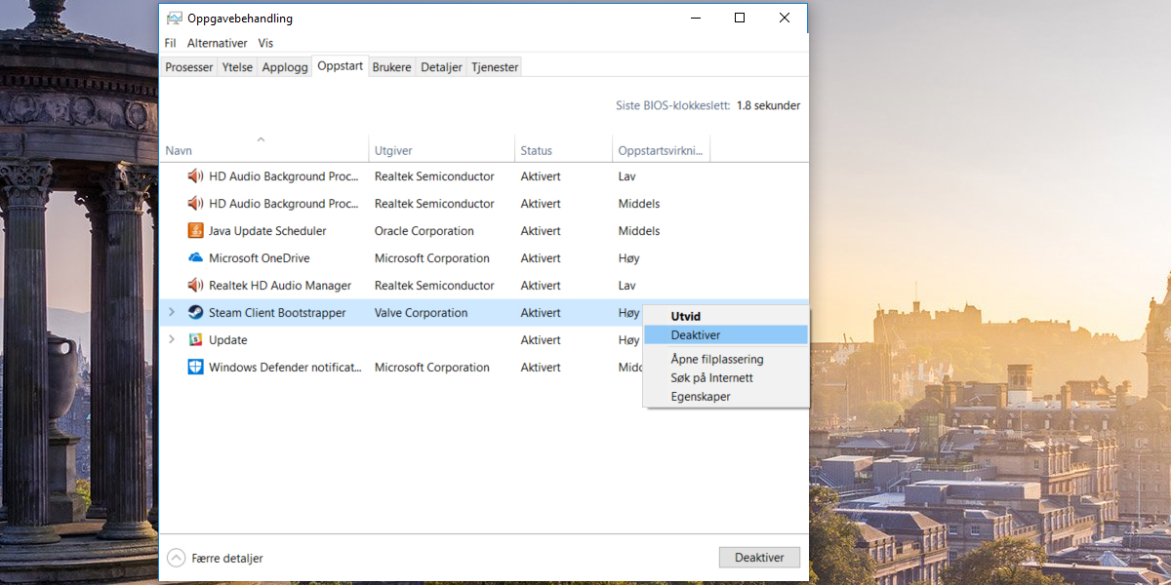Click the Microsoft OneDrive cloud icon

[x=195, y=258]
